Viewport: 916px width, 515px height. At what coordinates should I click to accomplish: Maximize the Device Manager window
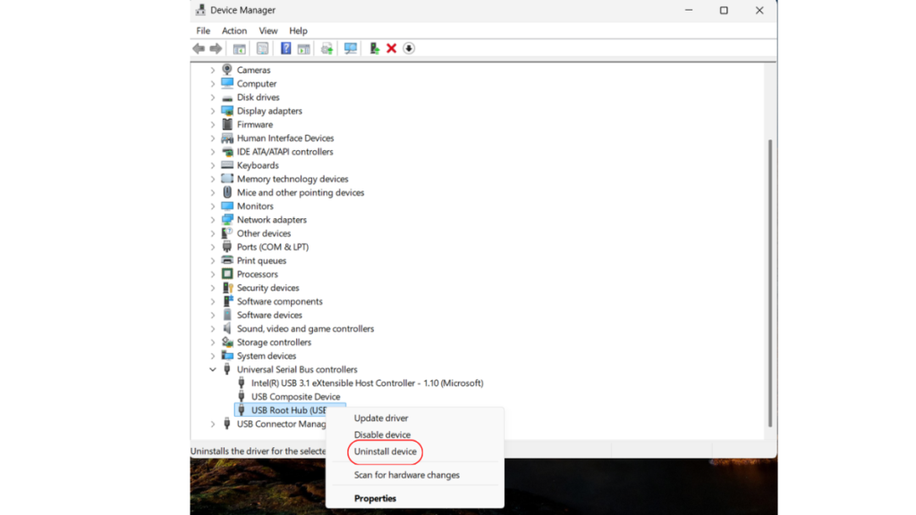click(x=724, y=10)
